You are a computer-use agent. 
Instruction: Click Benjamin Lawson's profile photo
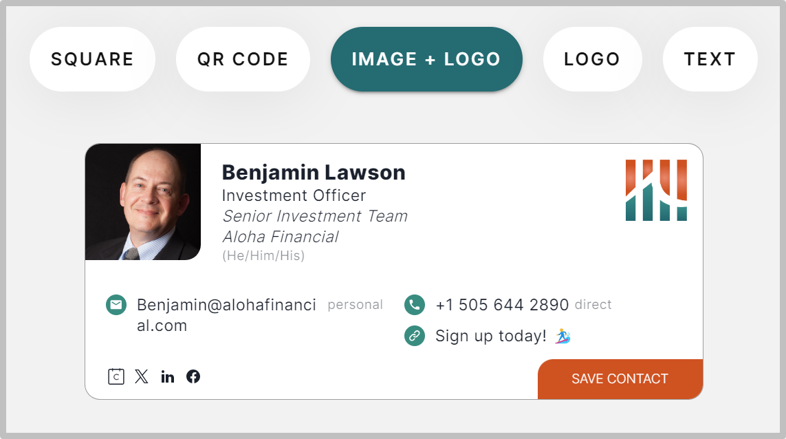tap(143, 202)
